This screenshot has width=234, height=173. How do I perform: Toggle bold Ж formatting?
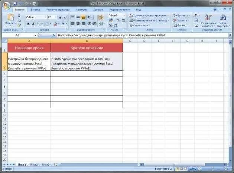(x=28, y=24)
